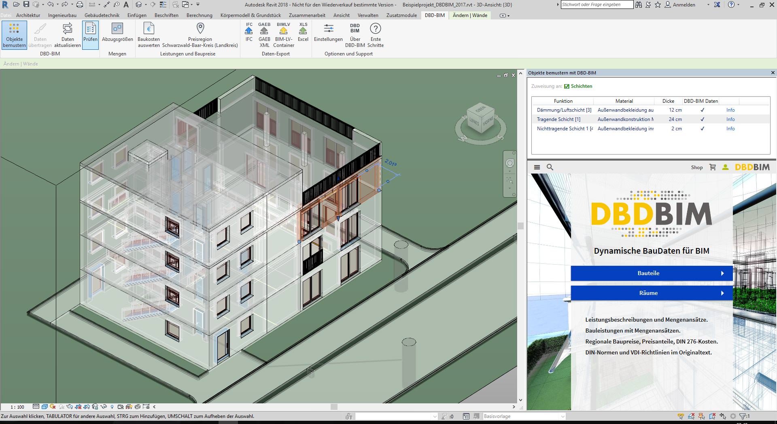The height and width of the screenshot is (424, 777).
Task: Open Erste Schritte help
Action: pos(376,35)
